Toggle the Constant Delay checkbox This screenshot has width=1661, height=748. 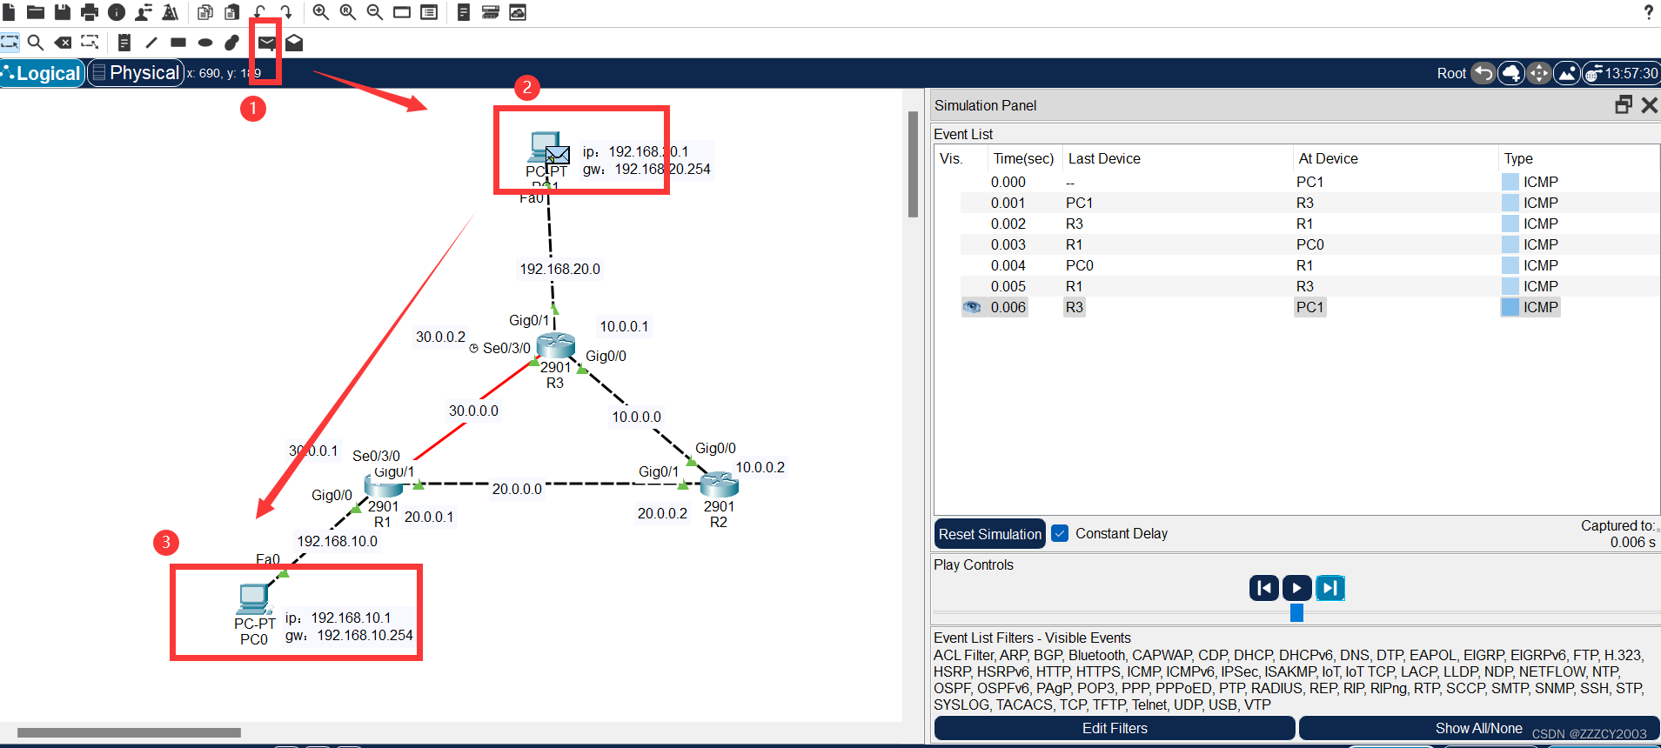[1060, 533]
